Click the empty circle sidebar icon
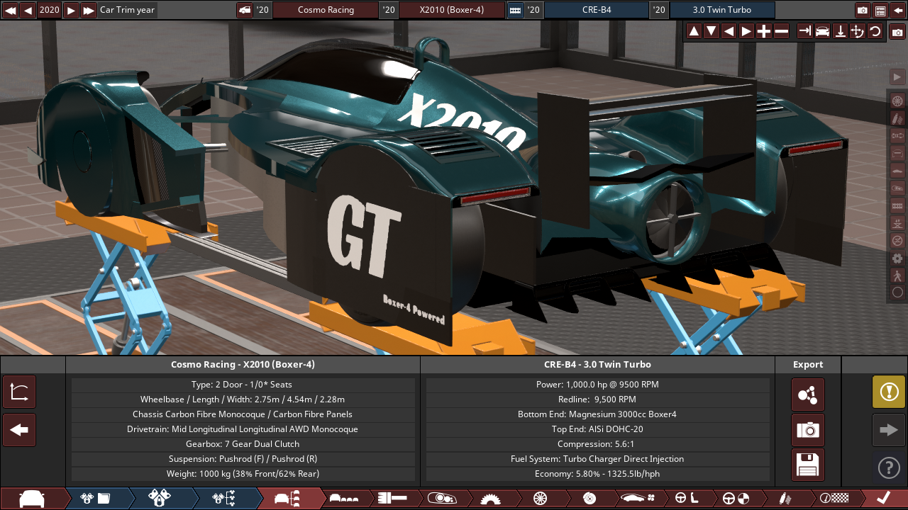The image size is (908, 510). (x=897, y=293)
